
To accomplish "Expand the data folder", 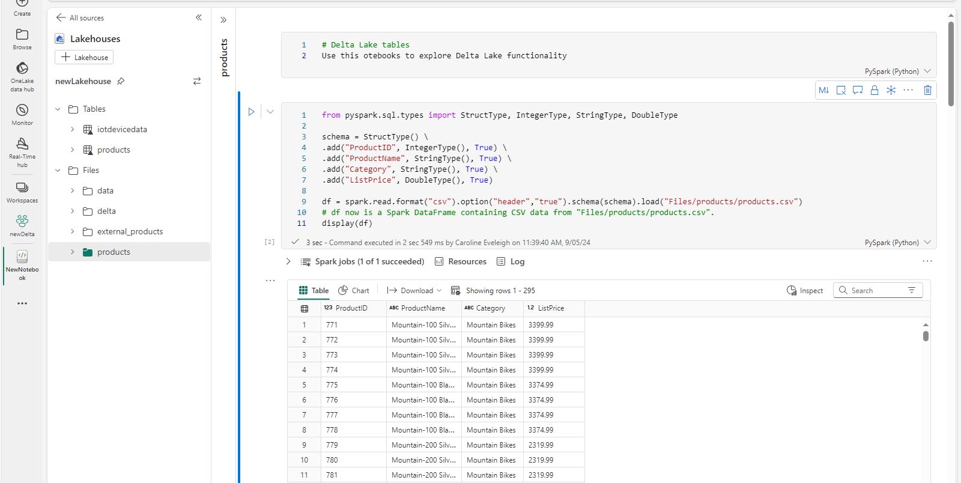I will click(72, 190).
